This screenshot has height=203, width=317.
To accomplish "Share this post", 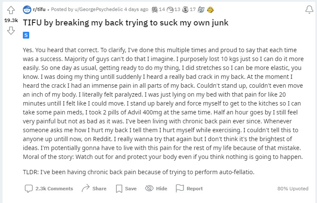I will [x=94, y=189].
